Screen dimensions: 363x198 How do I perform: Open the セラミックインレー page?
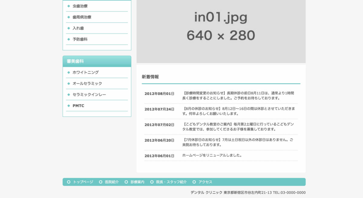[x=89, y=94]
